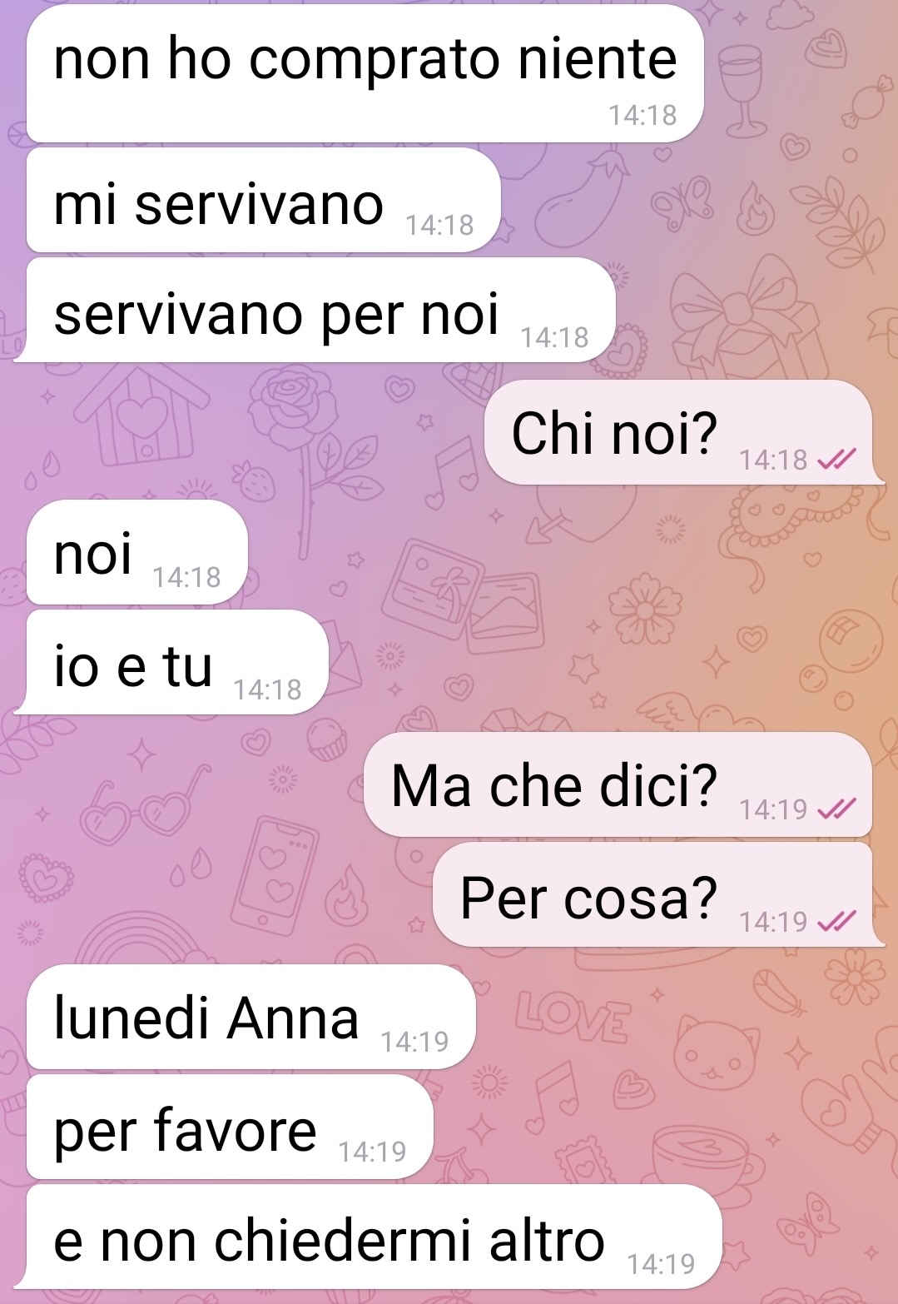Tap the received "noi" message bubble
The width and height of the screenshot is (898, 1304).
[x=137, y=552]
